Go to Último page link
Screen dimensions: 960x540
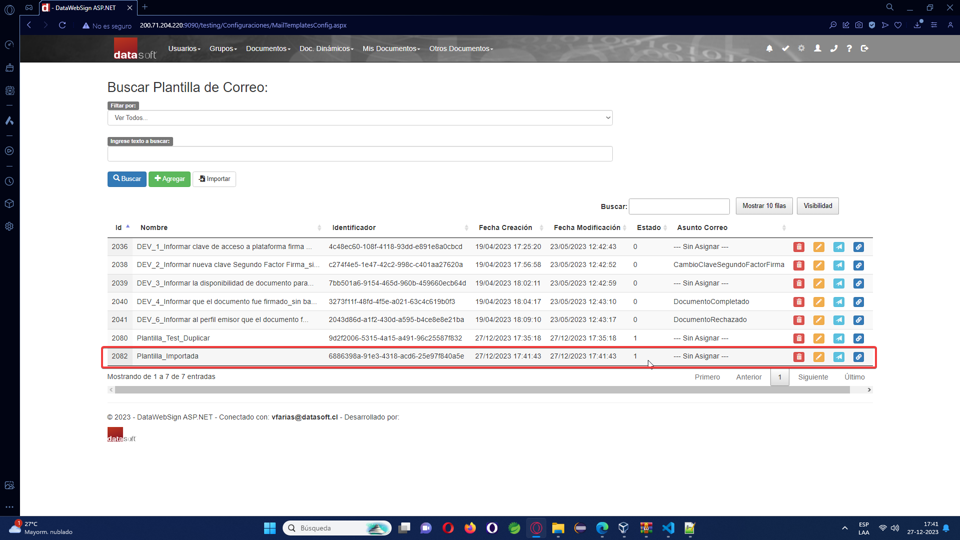[854, 377]
